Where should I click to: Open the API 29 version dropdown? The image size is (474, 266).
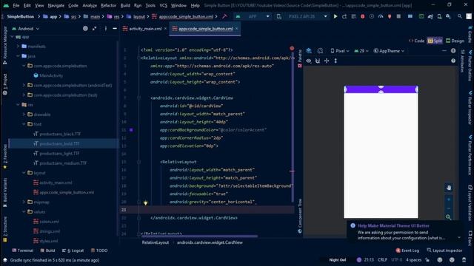(x=361, y=51)
